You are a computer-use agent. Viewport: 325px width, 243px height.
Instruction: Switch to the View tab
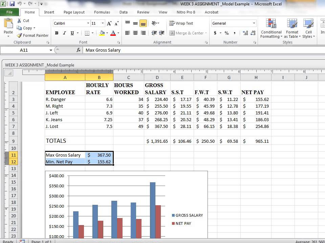pyautogui.click(x=163, y=12)
